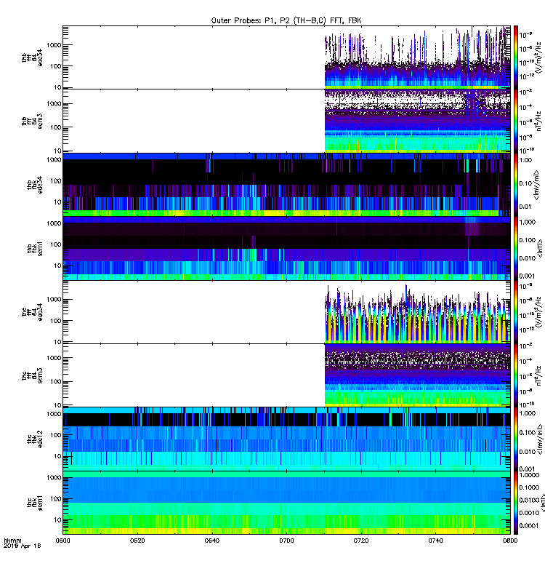Viewport: 545px width, 582px height.
Task: Select the thc fbk scm1 axis label
Action: 35,503
